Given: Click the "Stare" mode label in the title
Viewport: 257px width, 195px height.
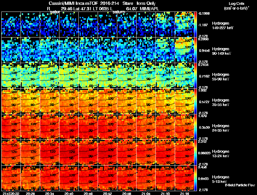Looking at the screenshot, I should click(128, 4).
